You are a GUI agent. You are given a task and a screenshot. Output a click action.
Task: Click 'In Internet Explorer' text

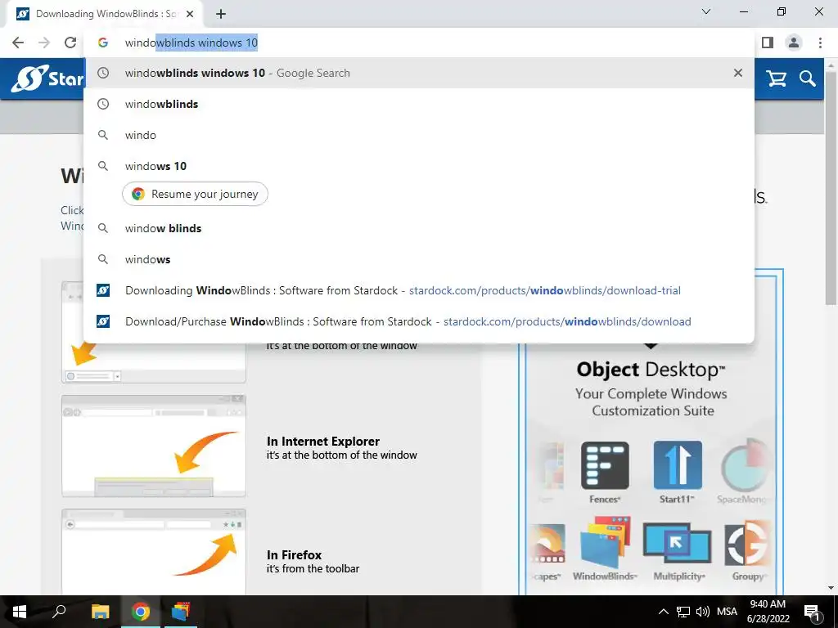click(x=322, y=442)
